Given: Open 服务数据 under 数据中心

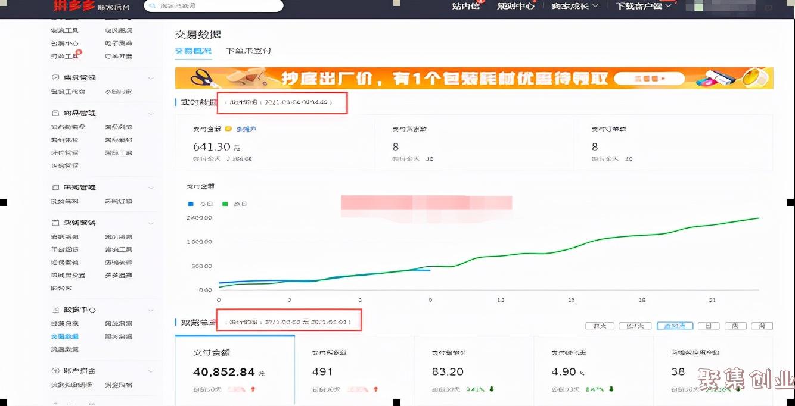Looking at the screenshot, I should tap(119, 336).
